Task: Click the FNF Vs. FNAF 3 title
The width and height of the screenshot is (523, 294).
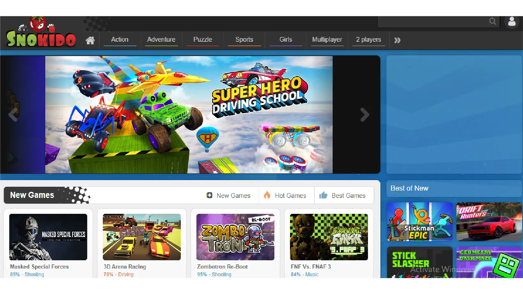Action: tap(311, 267)
